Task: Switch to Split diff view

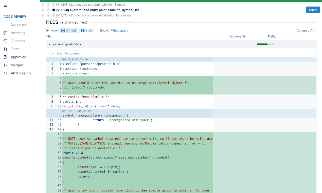Action: pyautogui.click(x=86, y=30)
